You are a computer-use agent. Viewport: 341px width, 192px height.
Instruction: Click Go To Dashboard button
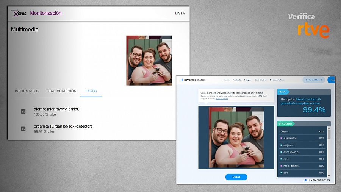click(313, 80)
